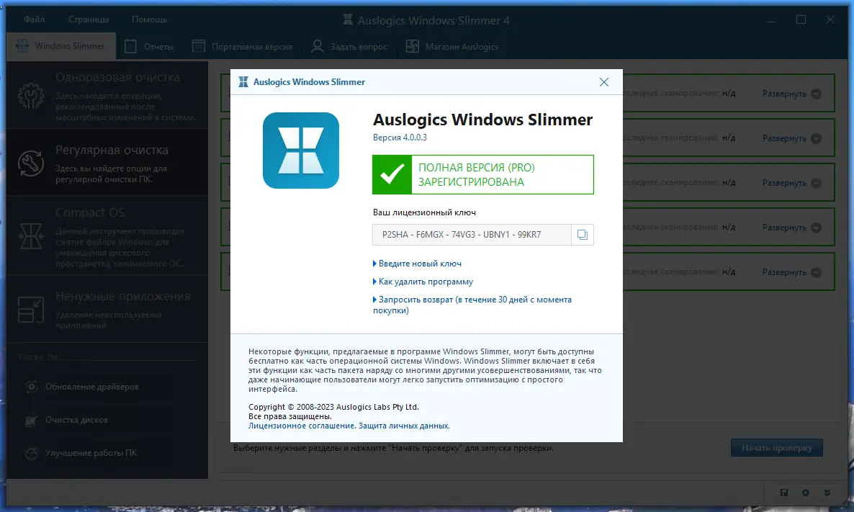Click the Начать проверку button

[x=777, y=448]
